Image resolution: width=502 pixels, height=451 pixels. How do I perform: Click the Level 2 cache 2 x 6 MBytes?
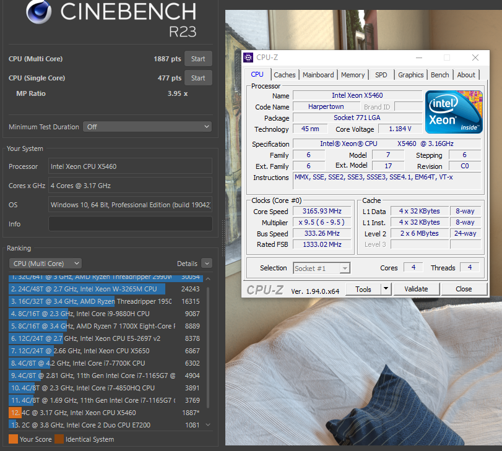tap(420, 233)
